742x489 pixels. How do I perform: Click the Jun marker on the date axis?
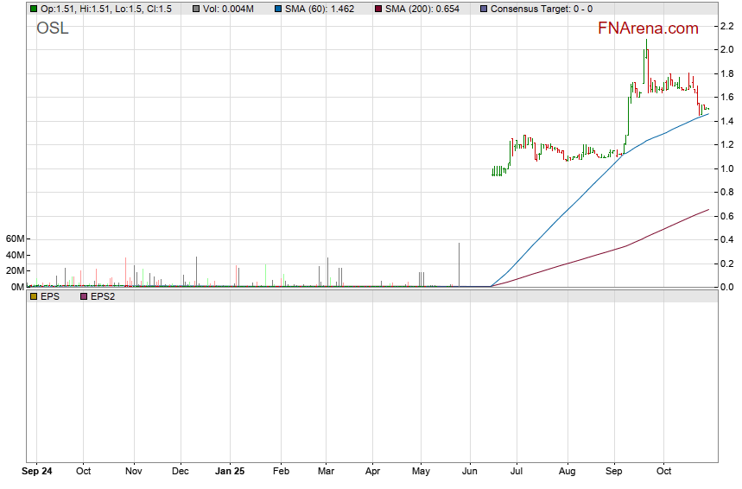click(x=470, y=472)
